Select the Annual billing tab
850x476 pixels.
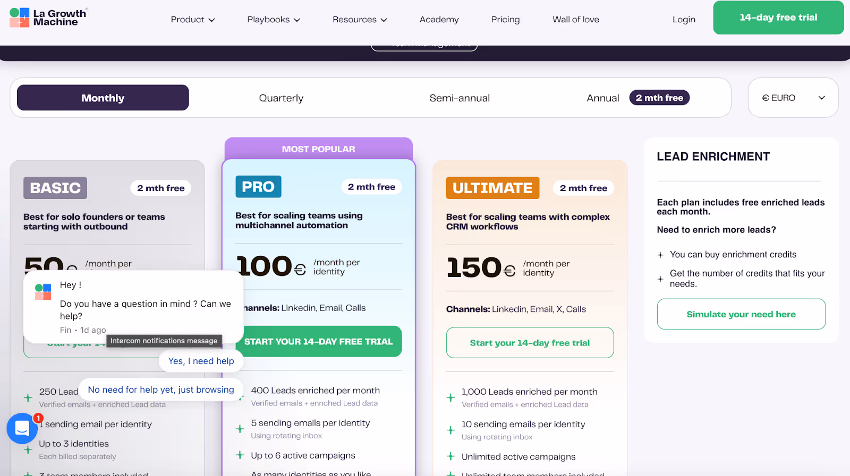pyautogui.click(x=603, y=98)
